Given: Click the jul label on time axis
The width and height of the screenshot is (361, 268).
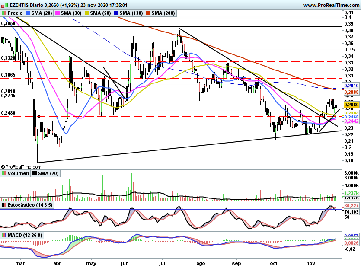Looking at the screenshot, I should 162,263.
